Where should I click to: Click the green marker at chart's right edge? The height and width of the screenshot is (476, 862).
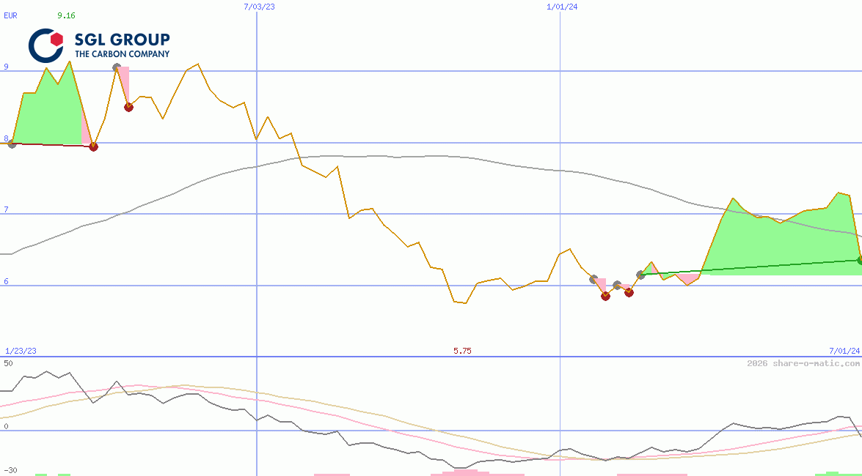[860, 260]
